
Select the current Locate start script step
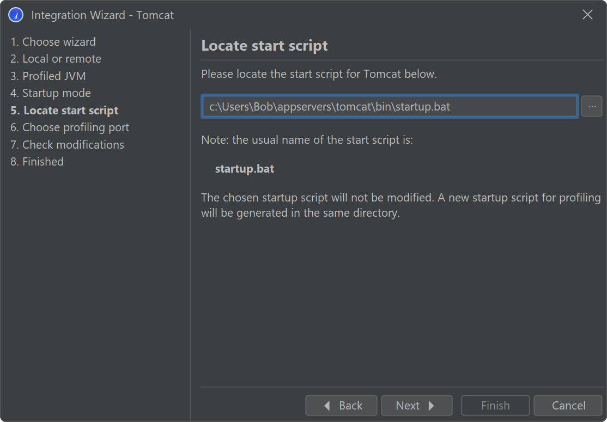click(64, 111)
